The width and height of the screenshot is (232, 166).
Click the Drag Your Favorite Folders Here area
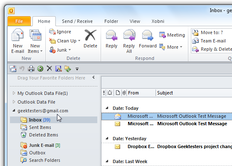click(51, 78)
